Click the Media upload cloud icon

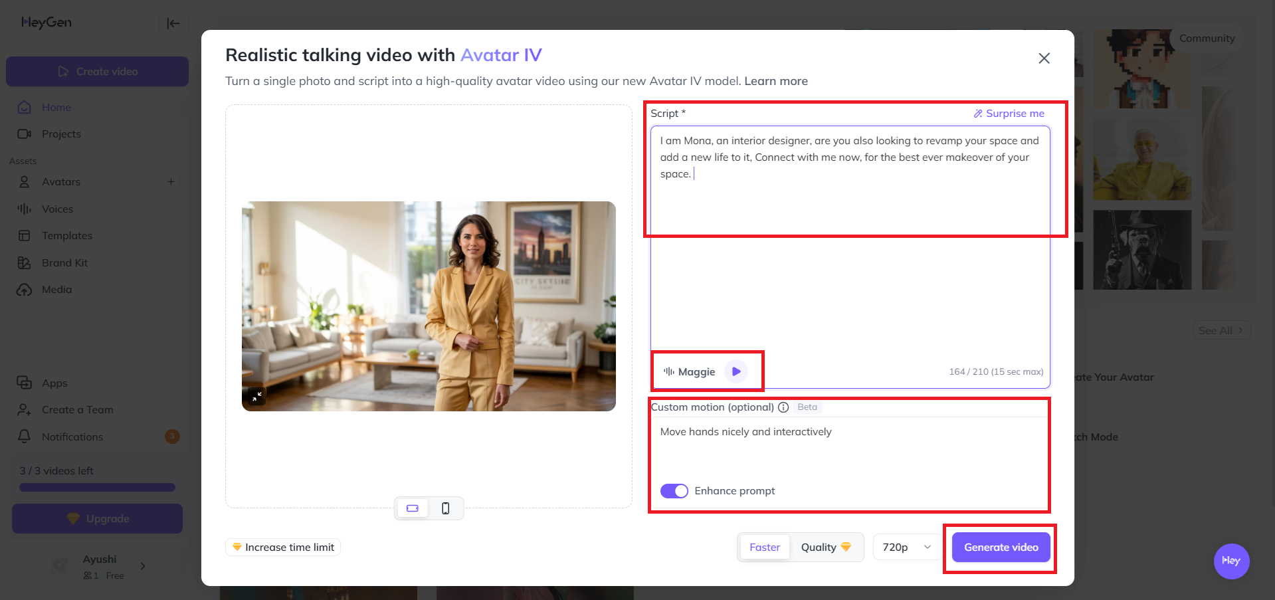click(x=25, y=289)
